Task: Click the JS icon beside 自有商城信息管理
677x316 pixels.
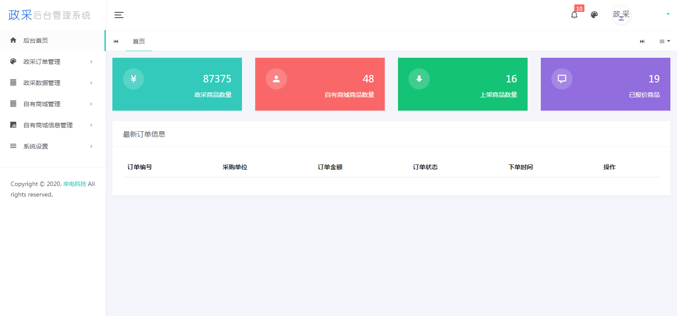Action: 13,125
